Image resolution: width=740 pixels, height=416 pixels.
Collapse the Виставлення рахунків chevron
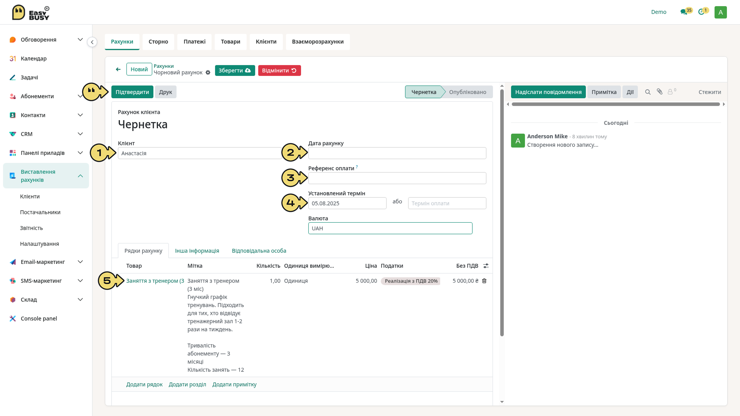tap(80, 176)
